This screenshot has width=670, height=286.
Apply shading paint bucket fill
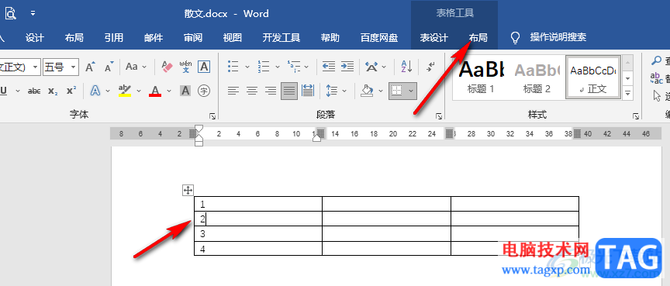tap(367, 91)
